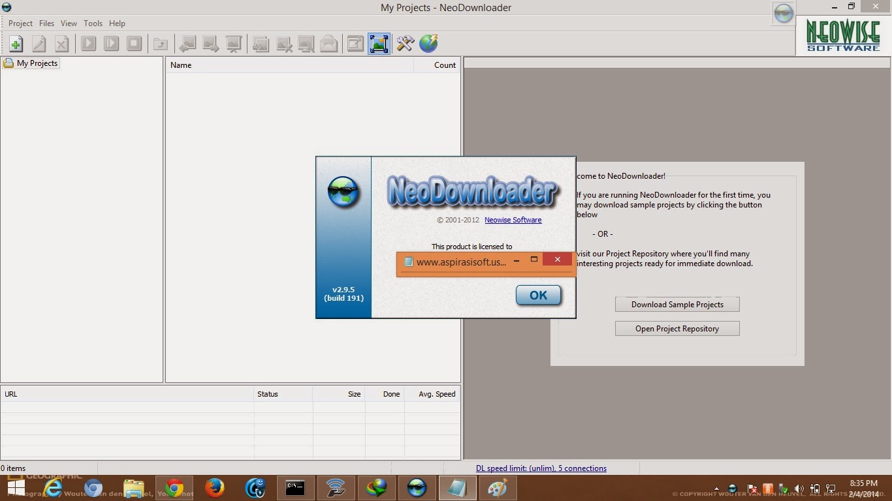The height and width of the screenshot is (501, 892).
Task: Select the Options wrench and hammer icon
Action: (405, 44)
